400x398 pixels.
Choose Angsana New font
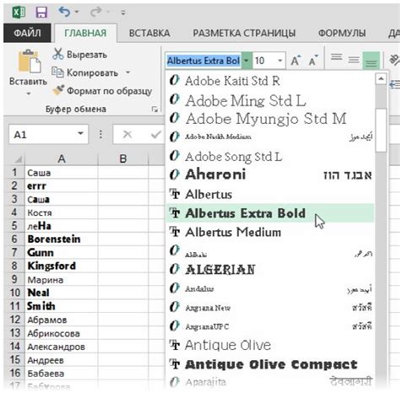point(270,308)
